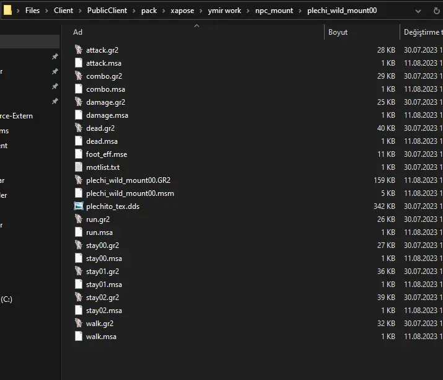Click the plechito_tex.dds image file icon
443x380 pixels.
(78, 206)
